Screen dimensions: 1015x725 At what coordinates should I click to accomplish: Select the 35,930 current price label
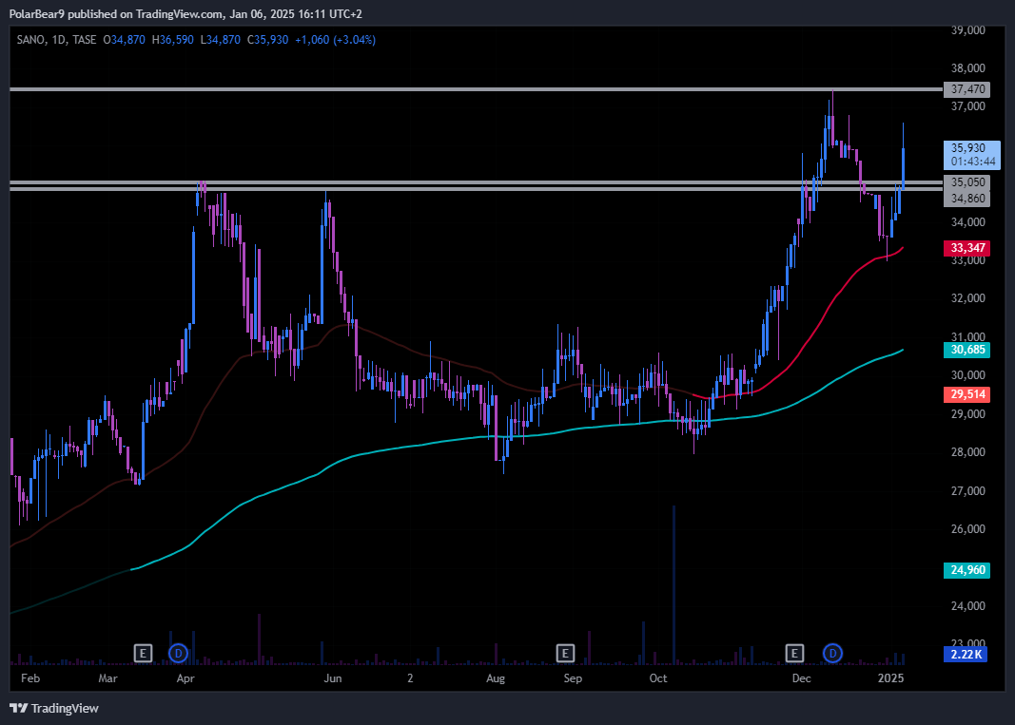[x=968, y=148]
